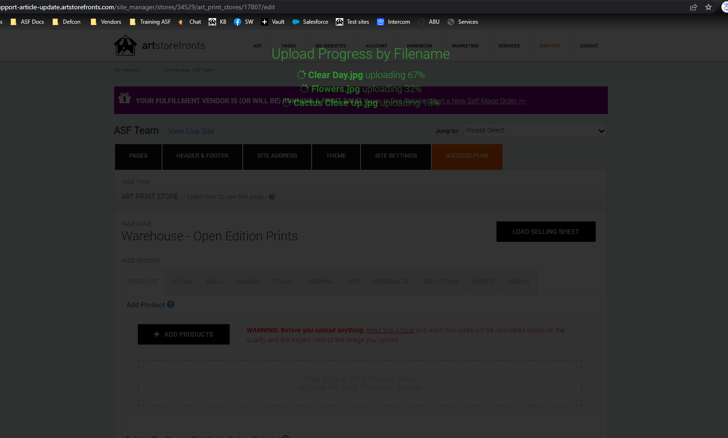The height and width of the screenshot is (438, 728).
Task: Click help icon next to Learn how to use this page
Action: [x=272, y=197]
